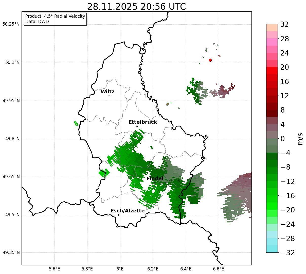Click the −20 colorbar tick label
Viewport: 306px width, 274px height.
click(287, 210)
